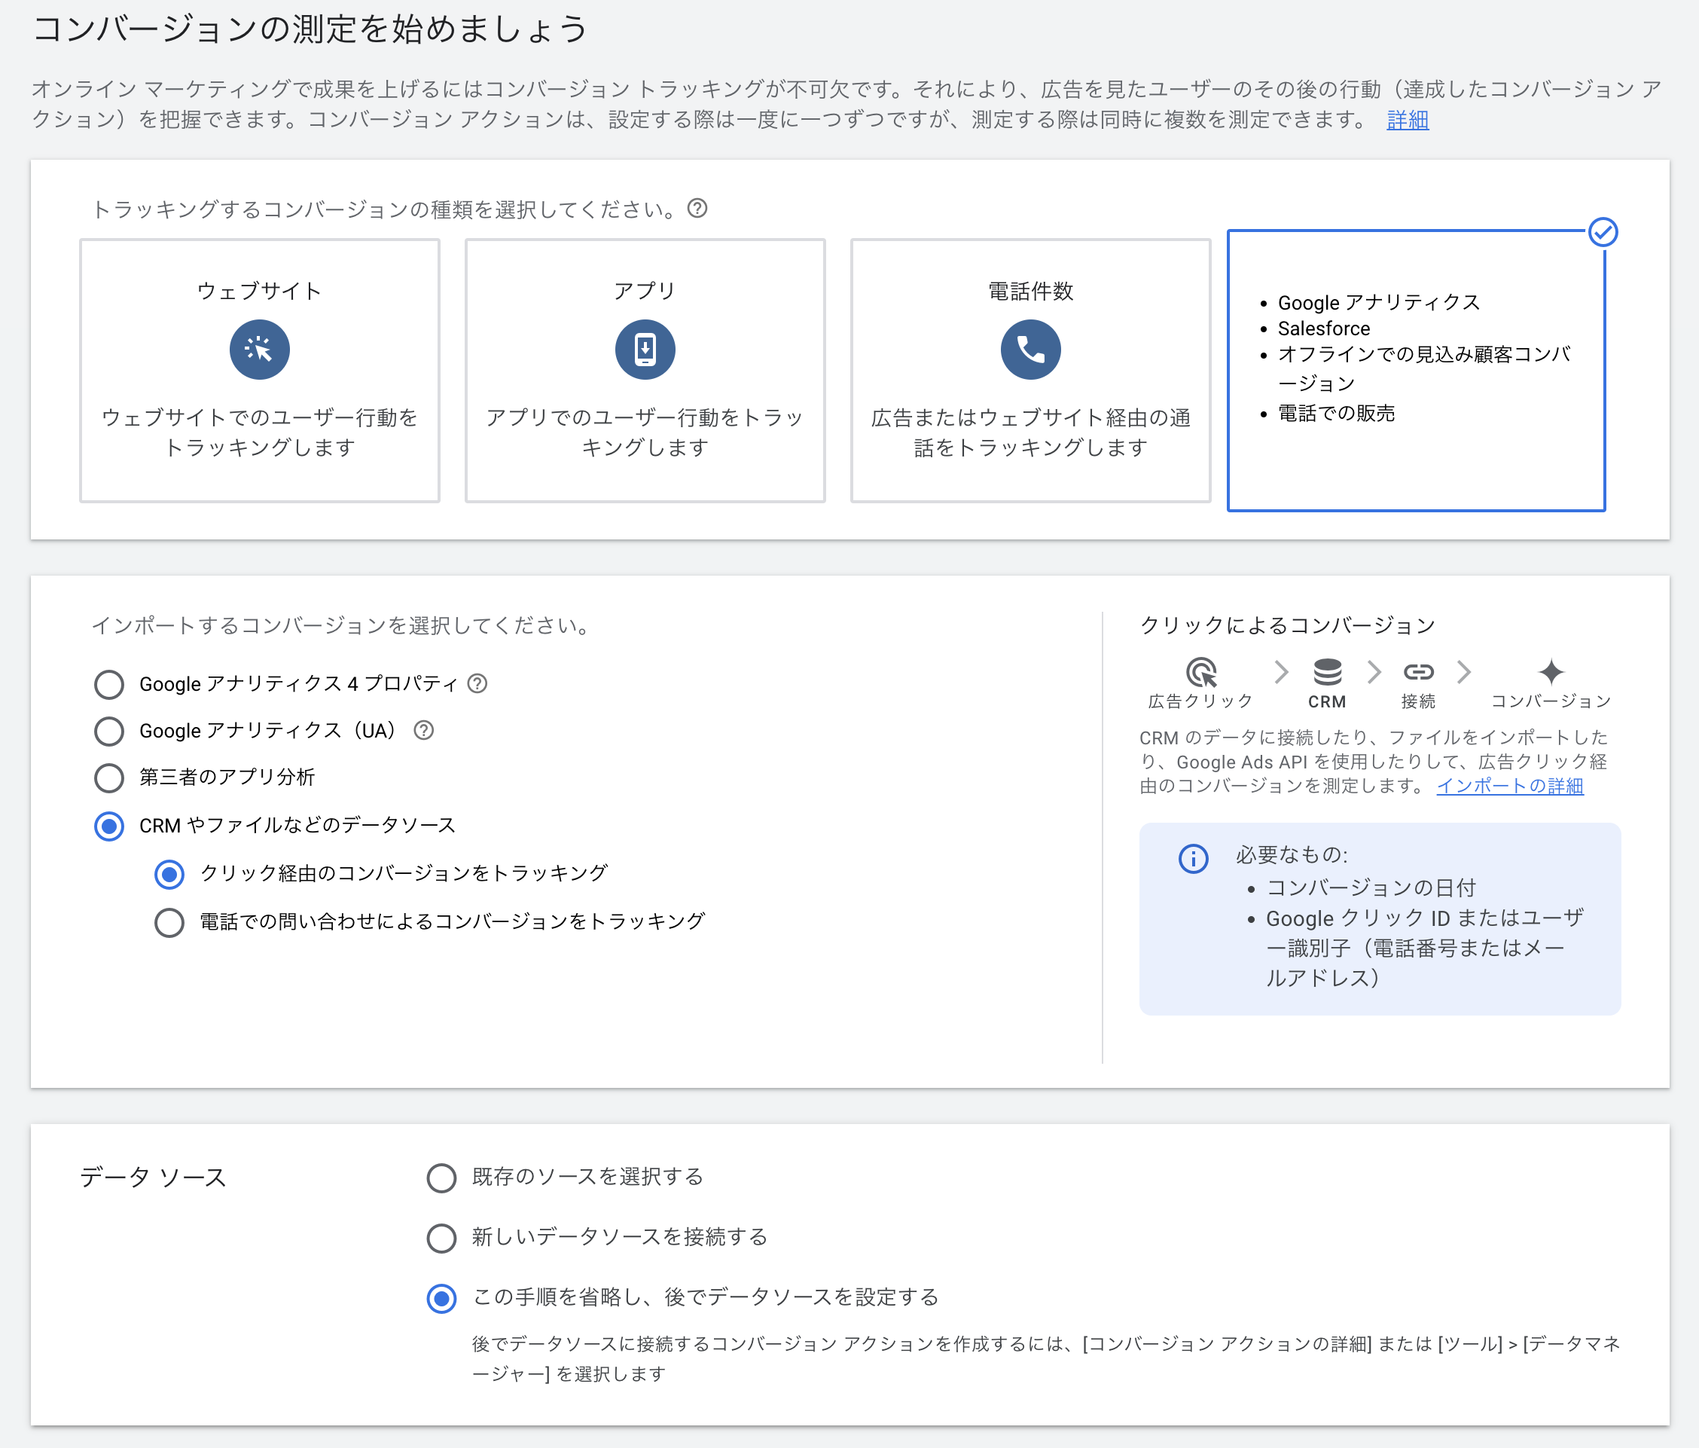Screen dimensions: 1699x1448
Task: Select Google アナリティクス（UA）radio
Action: tap(109, 731)
